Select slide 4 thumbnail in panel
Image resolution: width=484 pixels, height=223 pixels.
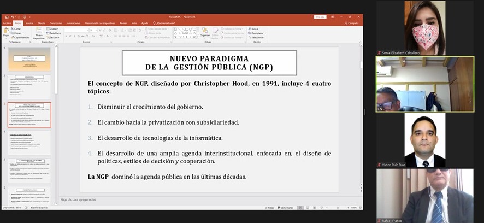point(29,143)
